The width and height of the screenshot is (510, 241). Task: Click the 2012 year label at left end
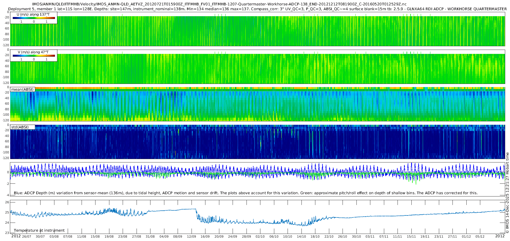tap(16, 236)
